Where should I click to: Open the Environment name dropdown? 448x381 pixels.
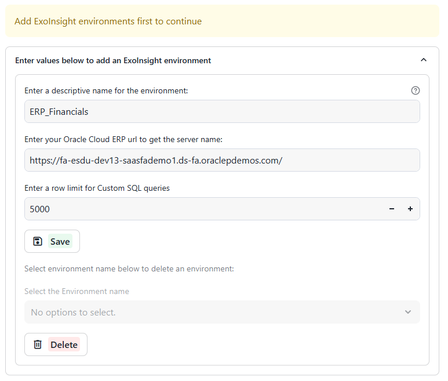pyautogui.click(x=222, y=312)
